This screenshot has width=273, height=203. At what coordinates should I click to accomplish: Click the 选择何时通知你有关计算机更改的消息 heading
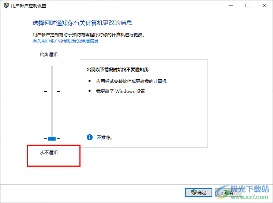click(x=82, y=23)
